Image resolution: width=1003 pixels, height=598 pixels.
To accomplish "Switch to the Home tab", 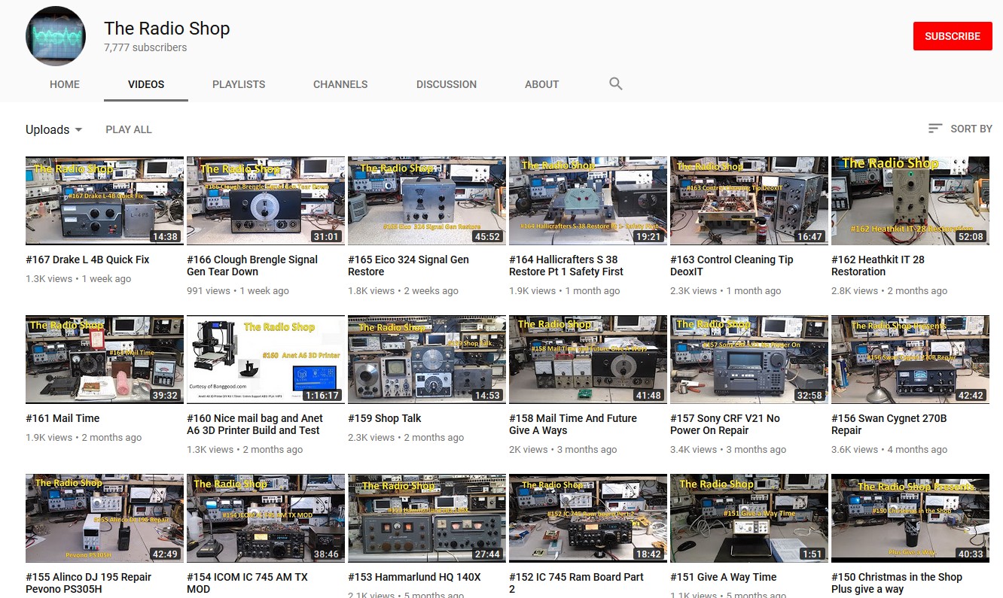I will click(x=65, y=84).
